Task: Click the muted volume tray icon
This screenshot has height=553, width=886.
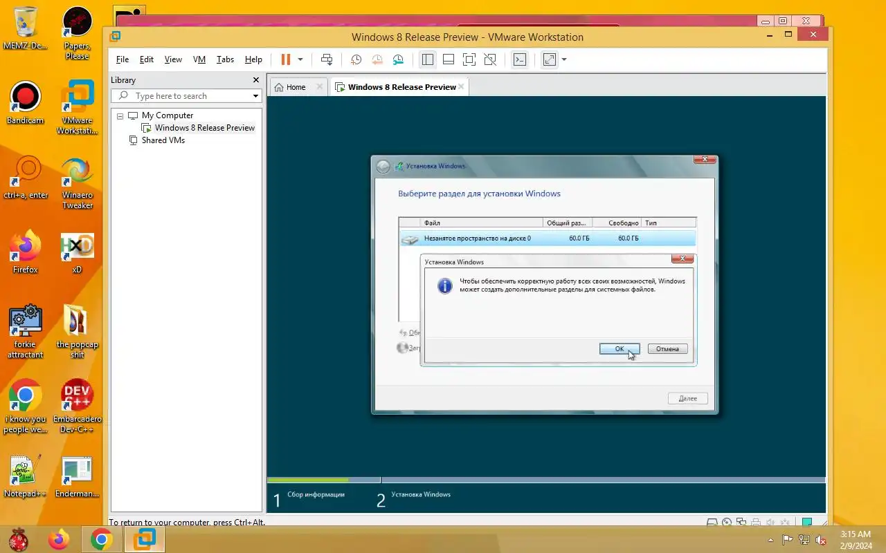Action: click(821, 540)
